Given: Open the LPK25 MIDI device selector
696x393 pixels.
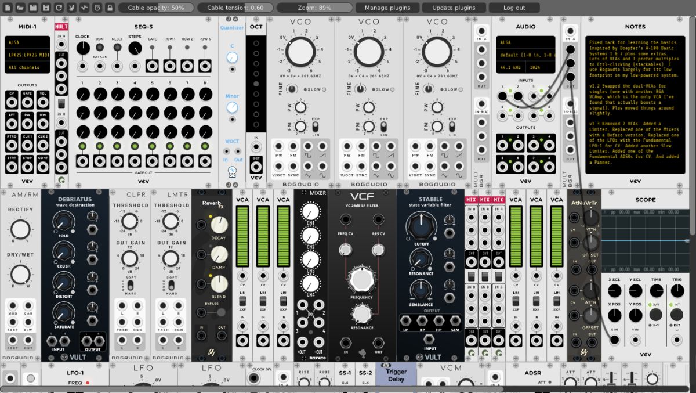Looking at the screenshot, I should click(28, 55).
